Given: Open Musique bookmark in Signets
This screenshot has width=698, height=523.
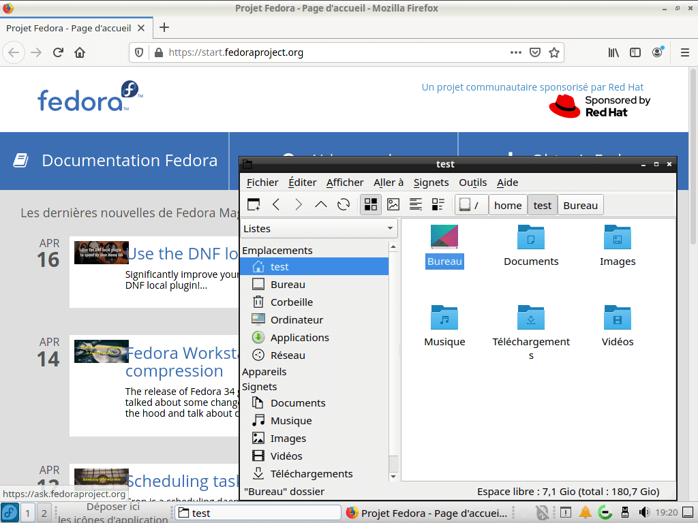Looking at the screenshot, I should pyautogui.click(x=314, y=421).
